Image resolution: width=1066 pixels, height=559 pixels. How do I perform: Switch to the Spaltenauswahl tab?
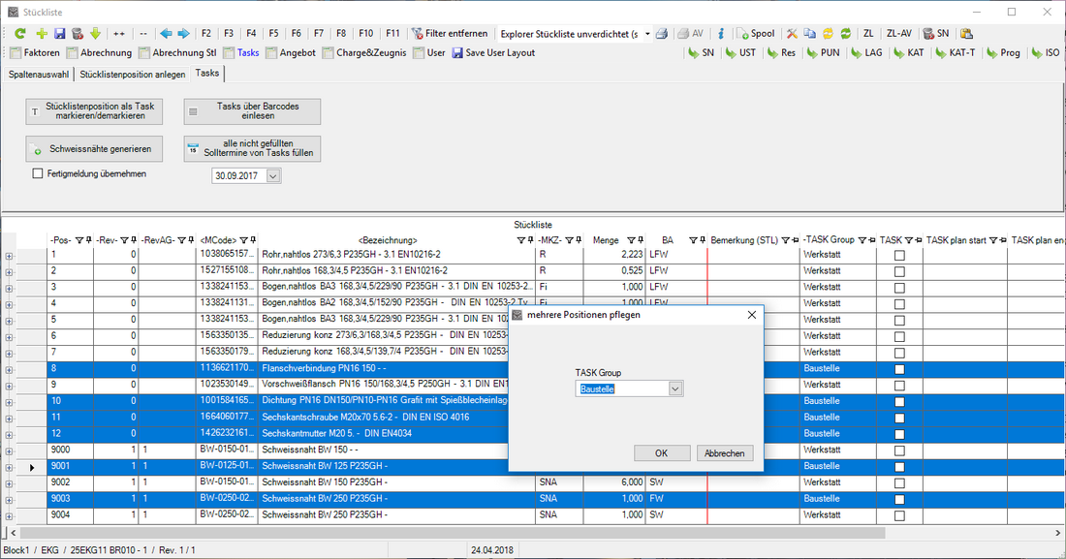pyautogui.click(x=38, y=74)
